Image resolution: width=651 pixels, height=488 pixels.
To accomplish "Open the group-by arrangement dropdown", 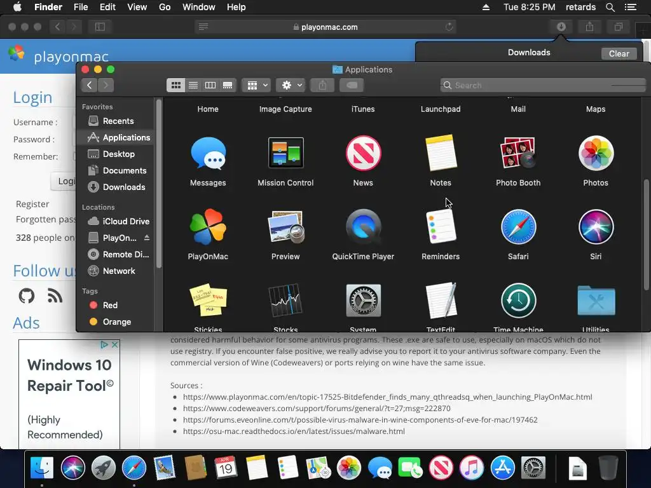I will (x=257, y=85).
